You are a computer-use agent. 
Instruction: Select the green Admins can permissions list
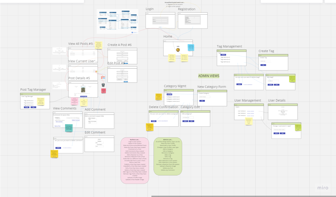[168, 156]
